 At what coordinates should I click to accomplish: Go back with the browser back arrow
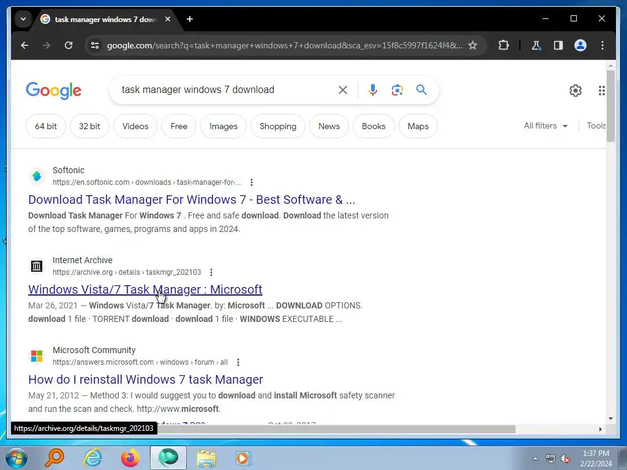point(24,45)
